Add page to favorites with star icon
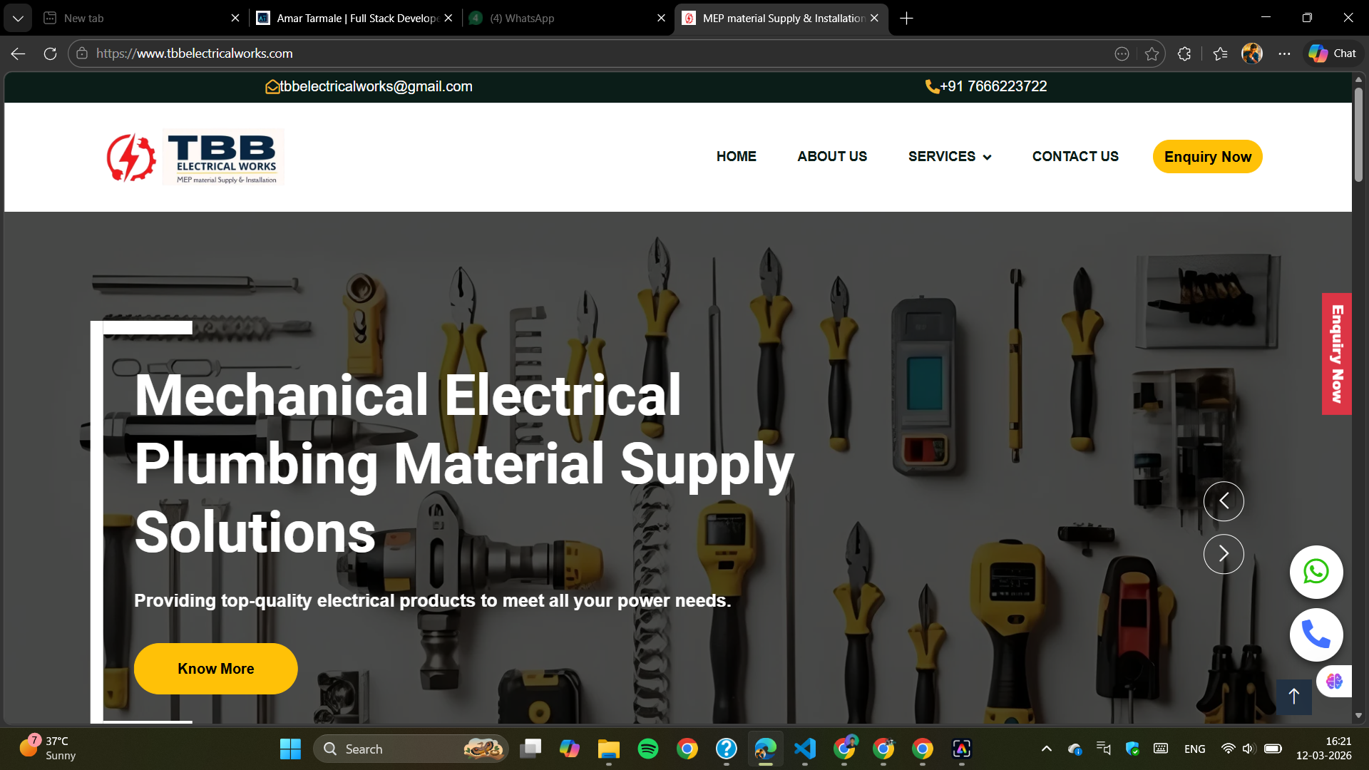Image resolution: width=1369 pixels, height=770 pixels. pos(1152,53)
